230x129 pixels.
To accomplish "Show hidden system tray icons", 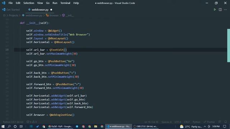I will [x=205, y=126].
